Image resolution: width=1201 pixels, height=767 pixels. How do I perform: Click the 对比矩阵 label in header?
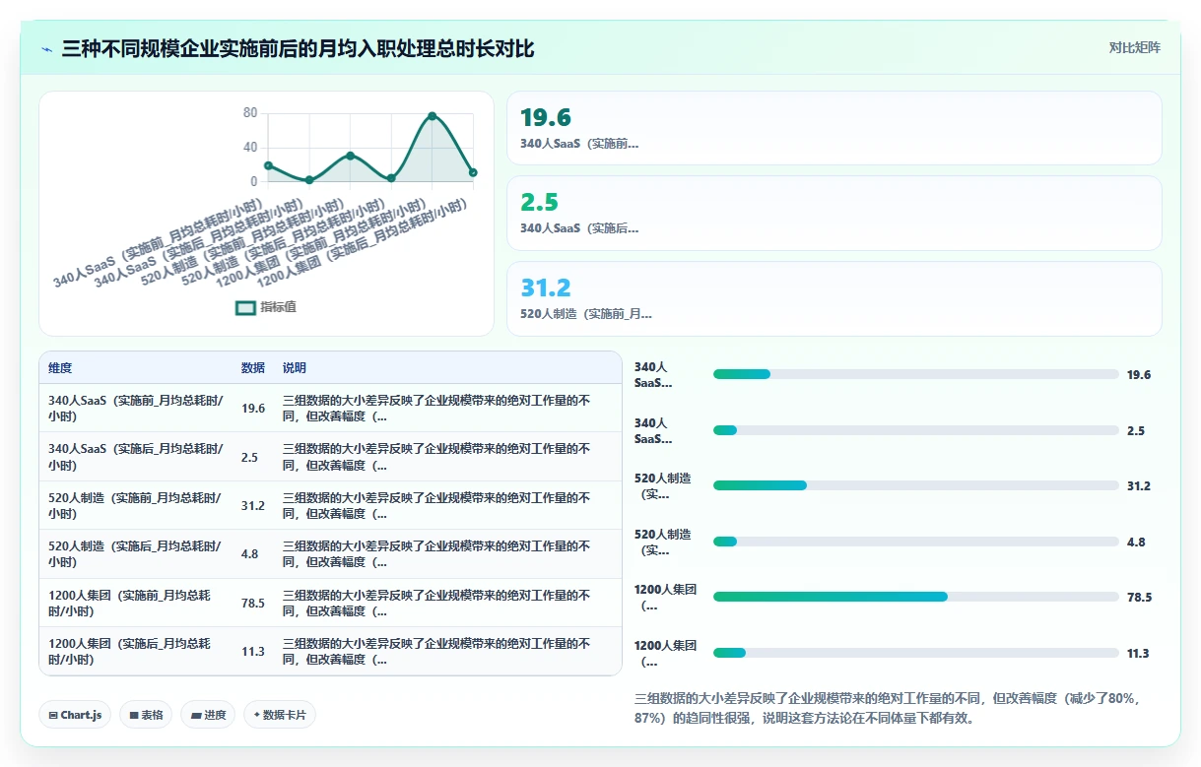tap(1134, 47)
